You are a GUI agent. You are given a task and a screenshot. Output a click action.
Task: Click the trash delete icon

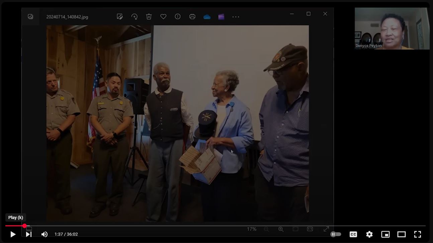coord(149,17)
